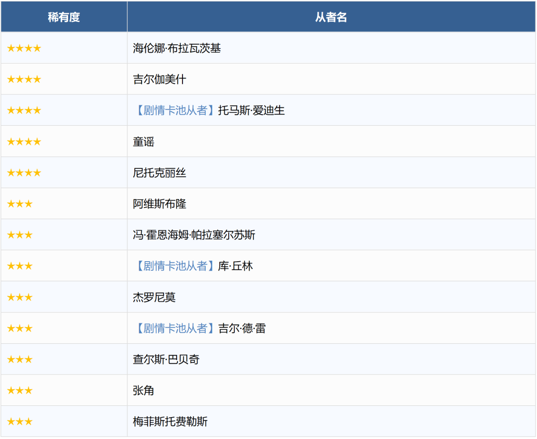
Task: Click the three-star rating in 查尔斯·巴贝奇 row
Action: [x=20, y=360]
